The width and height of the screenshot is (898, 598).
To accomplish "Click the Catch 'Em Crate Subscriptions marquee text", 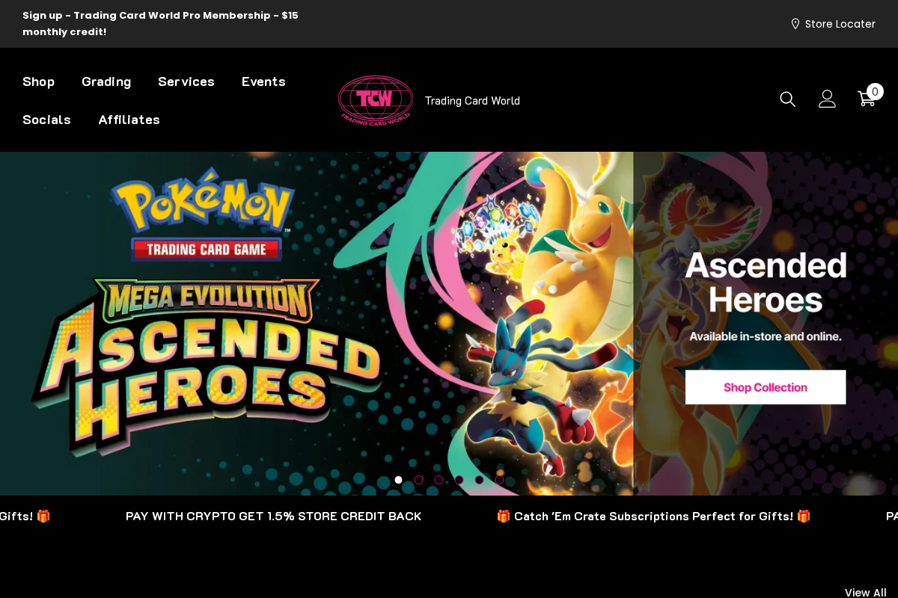I will [653, 516].
